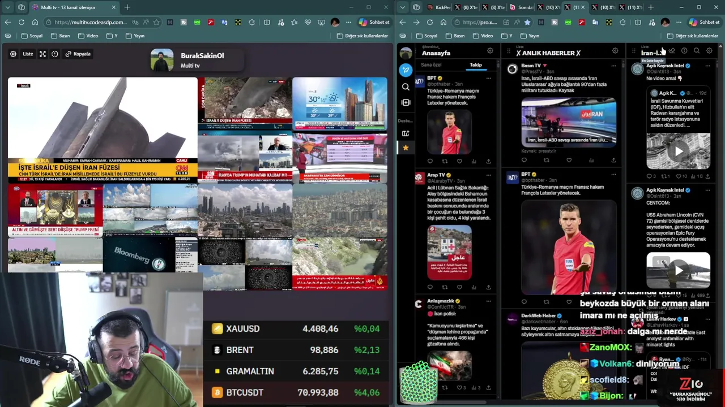The width and height of the screenshot is (725, 407).
Task: Open Yayın bookmarks folder in right browser
Action: click(x=529, y=36)
